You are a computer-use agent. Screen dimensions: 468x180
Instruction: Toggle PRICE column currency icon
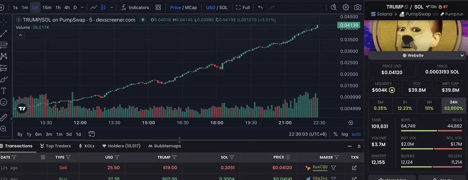click(x=288, y=157)
